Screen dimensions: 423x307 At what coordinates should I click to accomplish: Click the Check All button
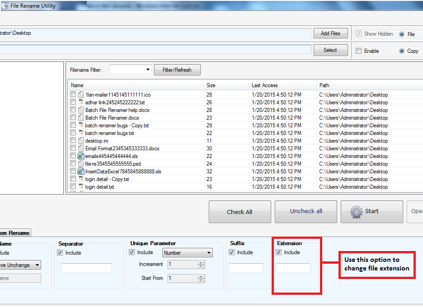pyautogui.click(x=240, y=211)
